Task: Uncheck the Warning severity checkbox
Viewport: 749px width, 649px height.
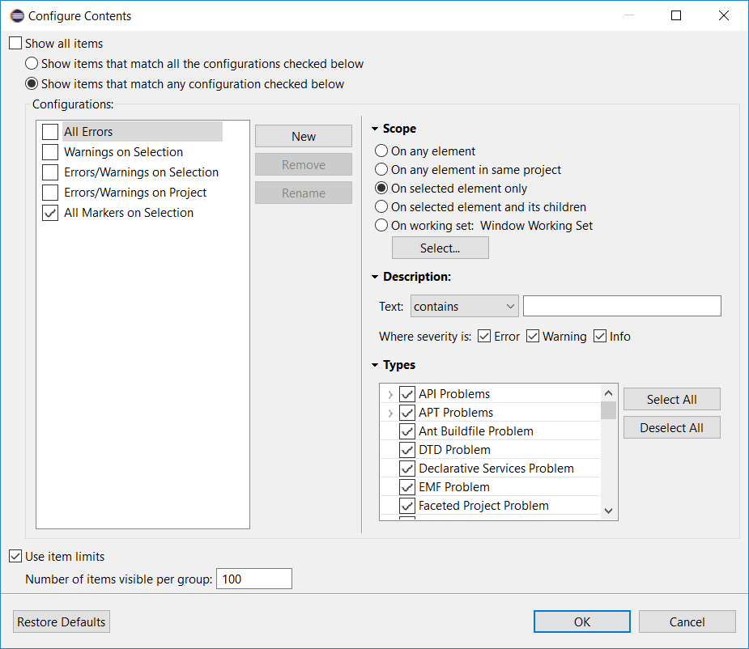Action: (x=533, y=337)
